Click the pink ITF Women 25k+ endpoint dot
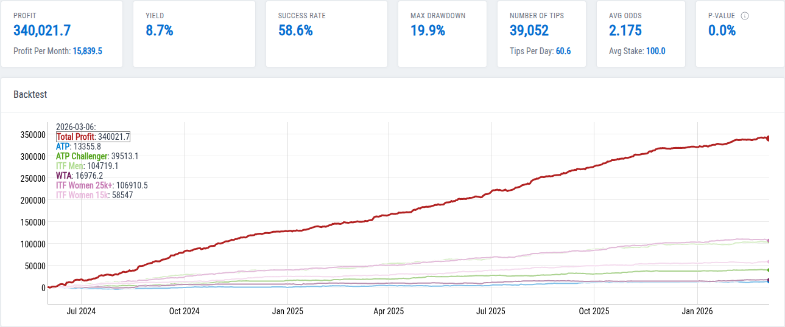 coord(769,241)
